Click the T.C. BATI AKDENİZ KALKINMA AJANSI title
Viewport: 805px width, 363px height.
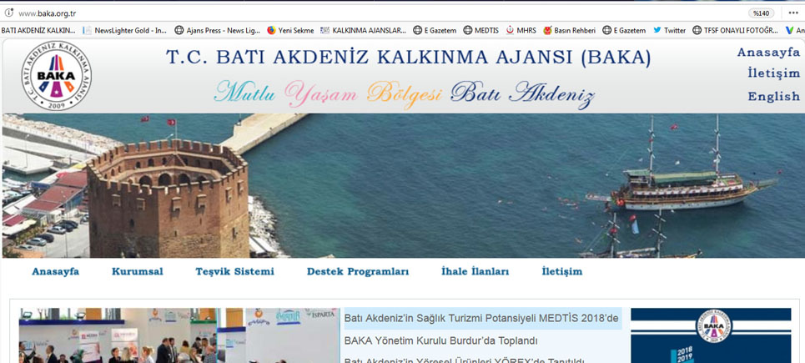[x=408, y=58]
